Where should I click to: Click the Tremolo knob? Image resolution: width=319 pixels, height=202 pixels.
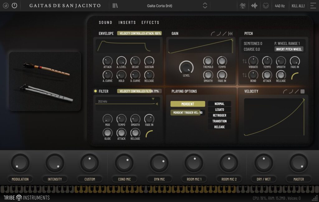pos(208,61)
